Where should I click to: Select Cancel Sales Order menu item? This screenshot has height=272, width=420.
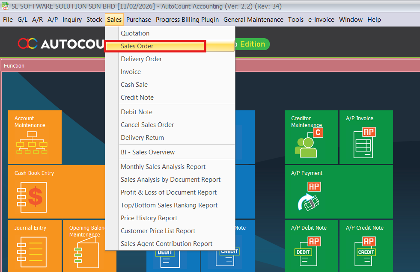[147, 125]
